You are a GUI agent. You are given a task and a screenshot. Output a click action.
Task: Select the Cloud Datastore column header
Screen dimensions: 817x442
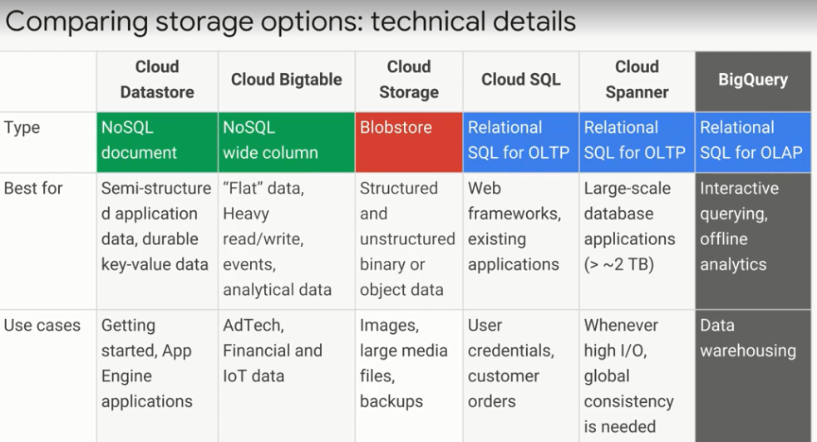[157, 80]
